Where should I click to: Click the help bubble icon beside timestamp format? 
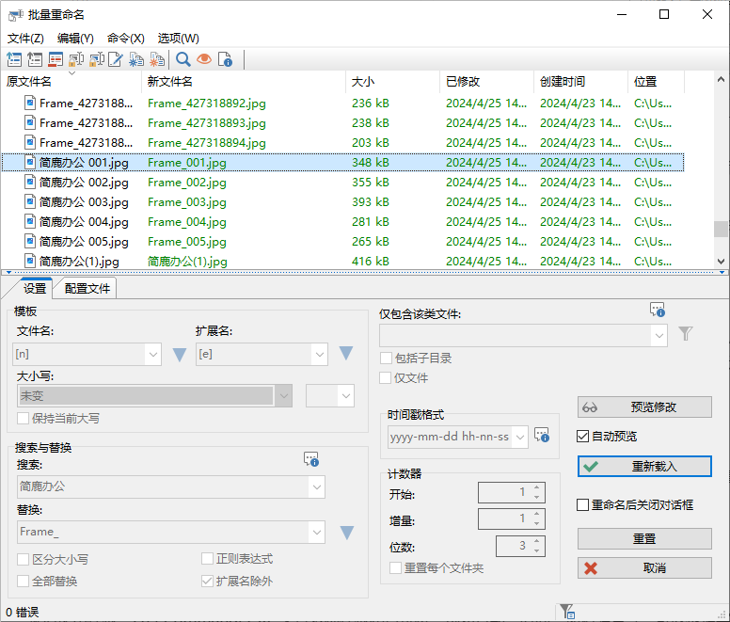pyautogui.click(x=541, y=436)
